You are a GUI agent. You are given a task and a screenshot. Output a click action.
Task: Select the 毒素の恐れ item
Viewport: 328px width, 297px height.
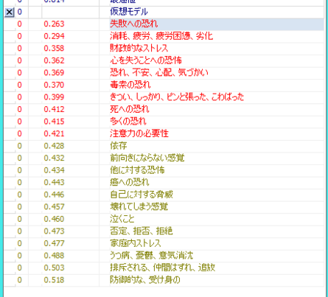130,85
